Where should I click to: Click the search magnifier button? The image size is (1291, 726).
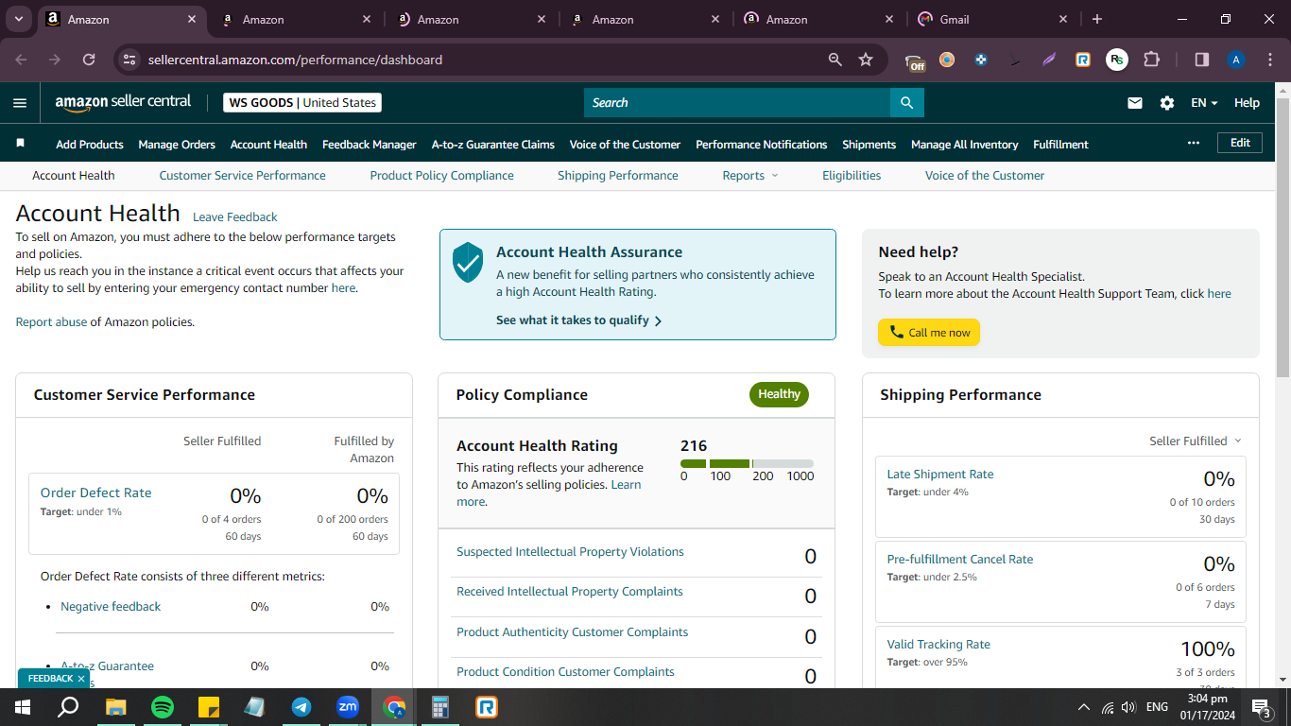[907, 102]
